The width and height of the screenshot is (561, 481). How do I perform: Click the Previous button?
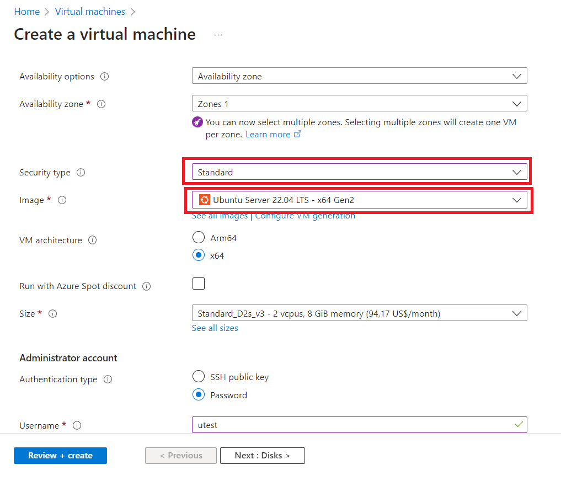coord(181,456)
